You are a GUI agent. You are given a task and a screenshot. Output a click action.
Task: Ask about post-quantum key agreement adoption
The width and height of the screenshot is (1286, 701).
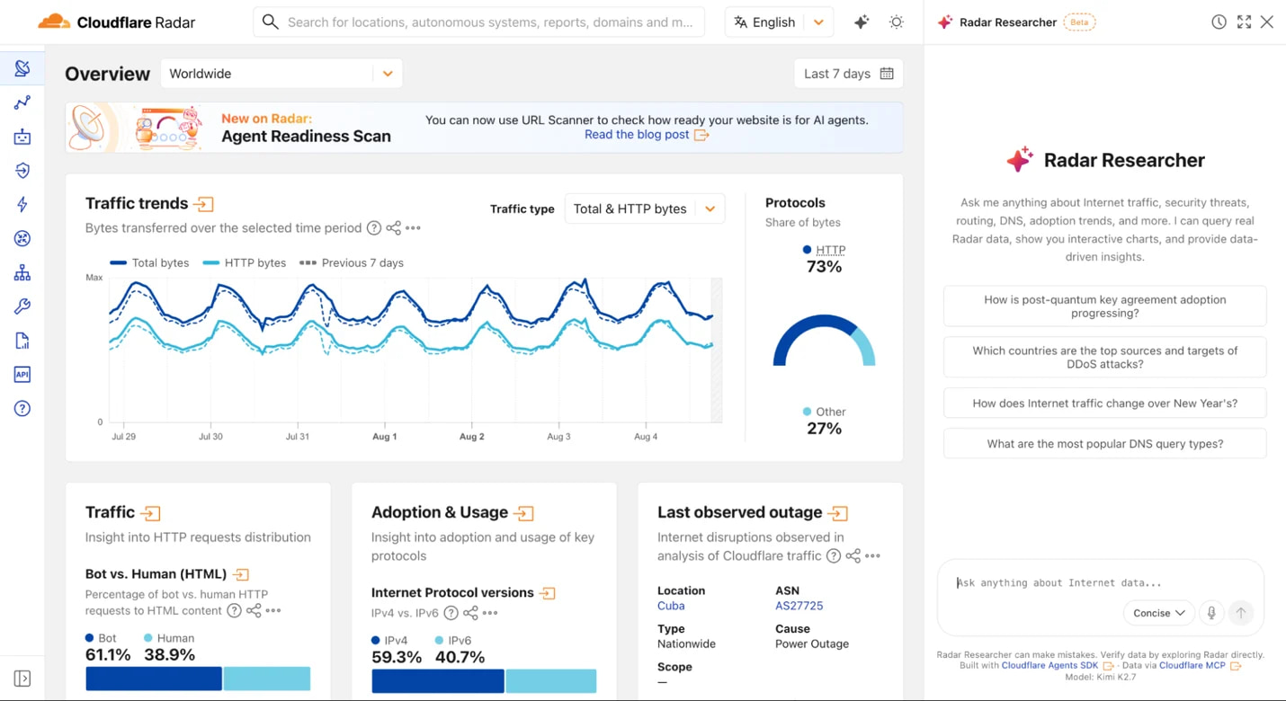[x=1104, y=306]
